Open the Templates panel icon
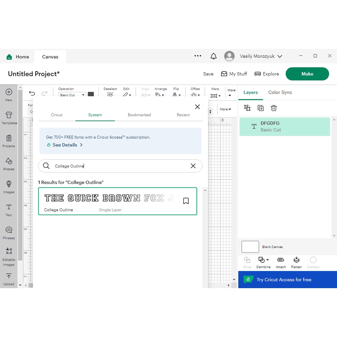 click(x=9, y=115)
